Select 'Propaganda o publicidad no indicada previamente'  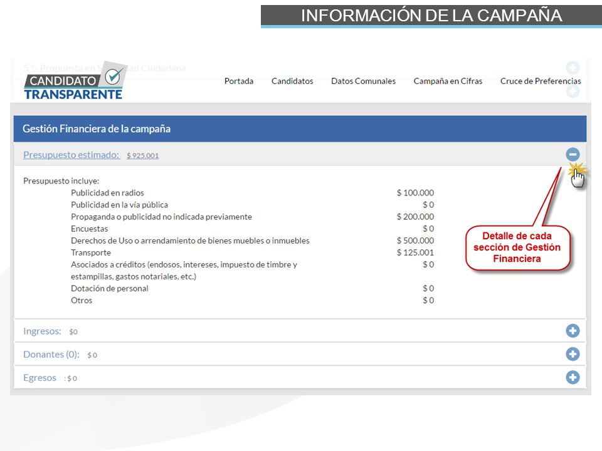(x=161, y=217)
